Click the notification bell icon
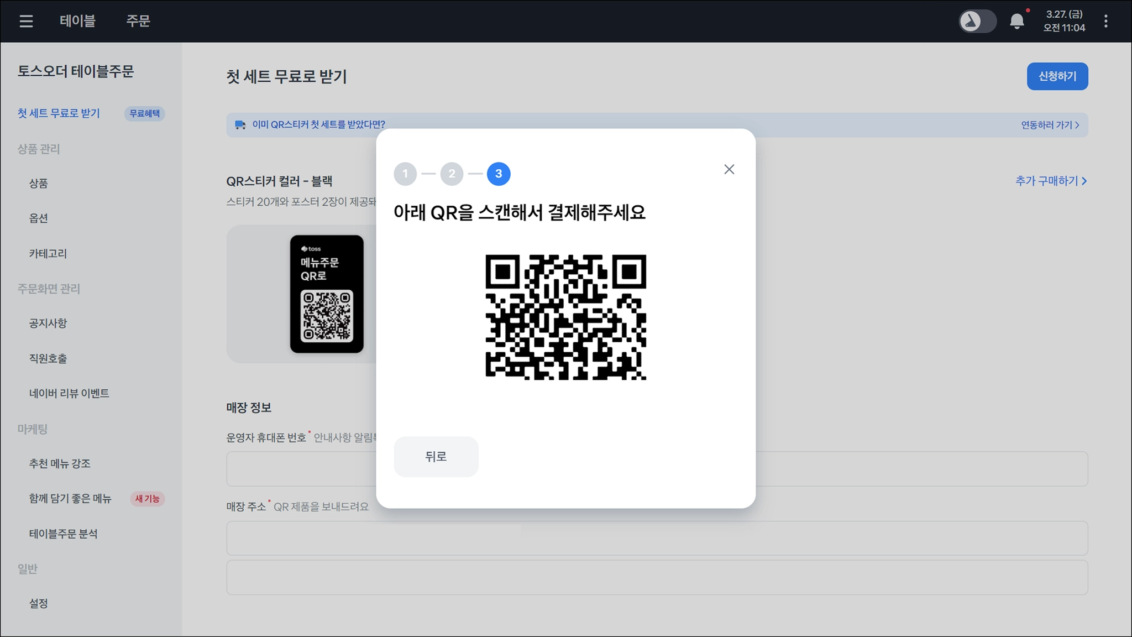The image size is (1132, 637). point(1016,22)
